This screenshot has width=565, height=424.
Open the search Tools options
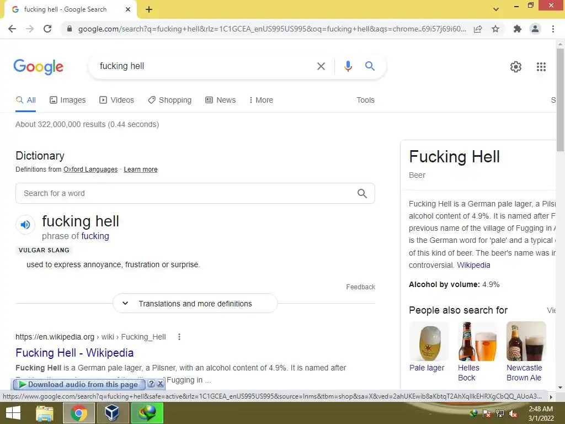(x=365, y=100)
